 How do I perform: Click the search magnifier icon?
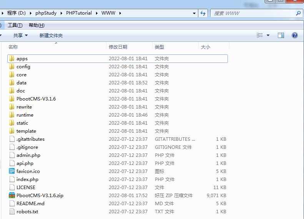tap(298, 13)
